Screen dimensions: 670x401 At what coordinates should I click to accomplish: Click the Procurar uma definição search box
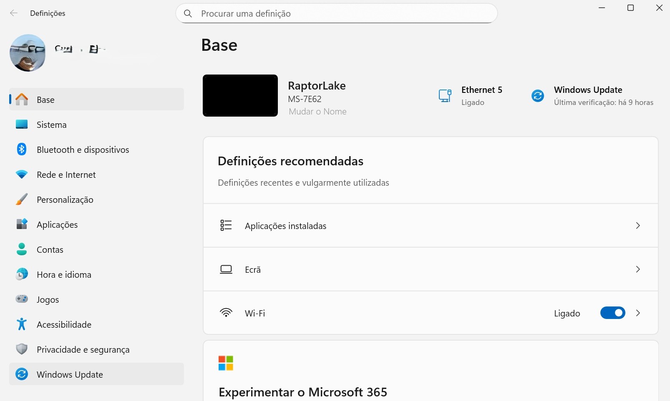336,14
